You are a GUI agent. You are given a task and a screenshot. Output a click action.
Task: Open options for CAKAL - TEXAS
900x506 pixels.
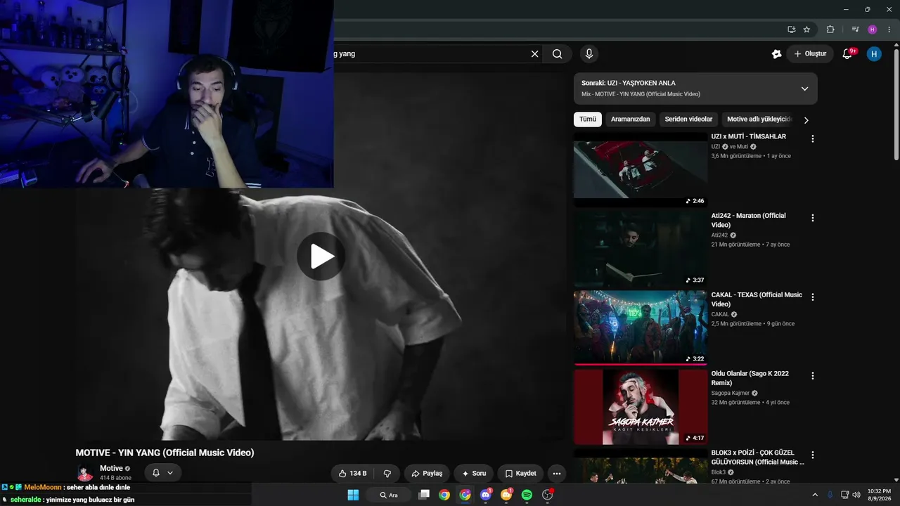(813, 297)
